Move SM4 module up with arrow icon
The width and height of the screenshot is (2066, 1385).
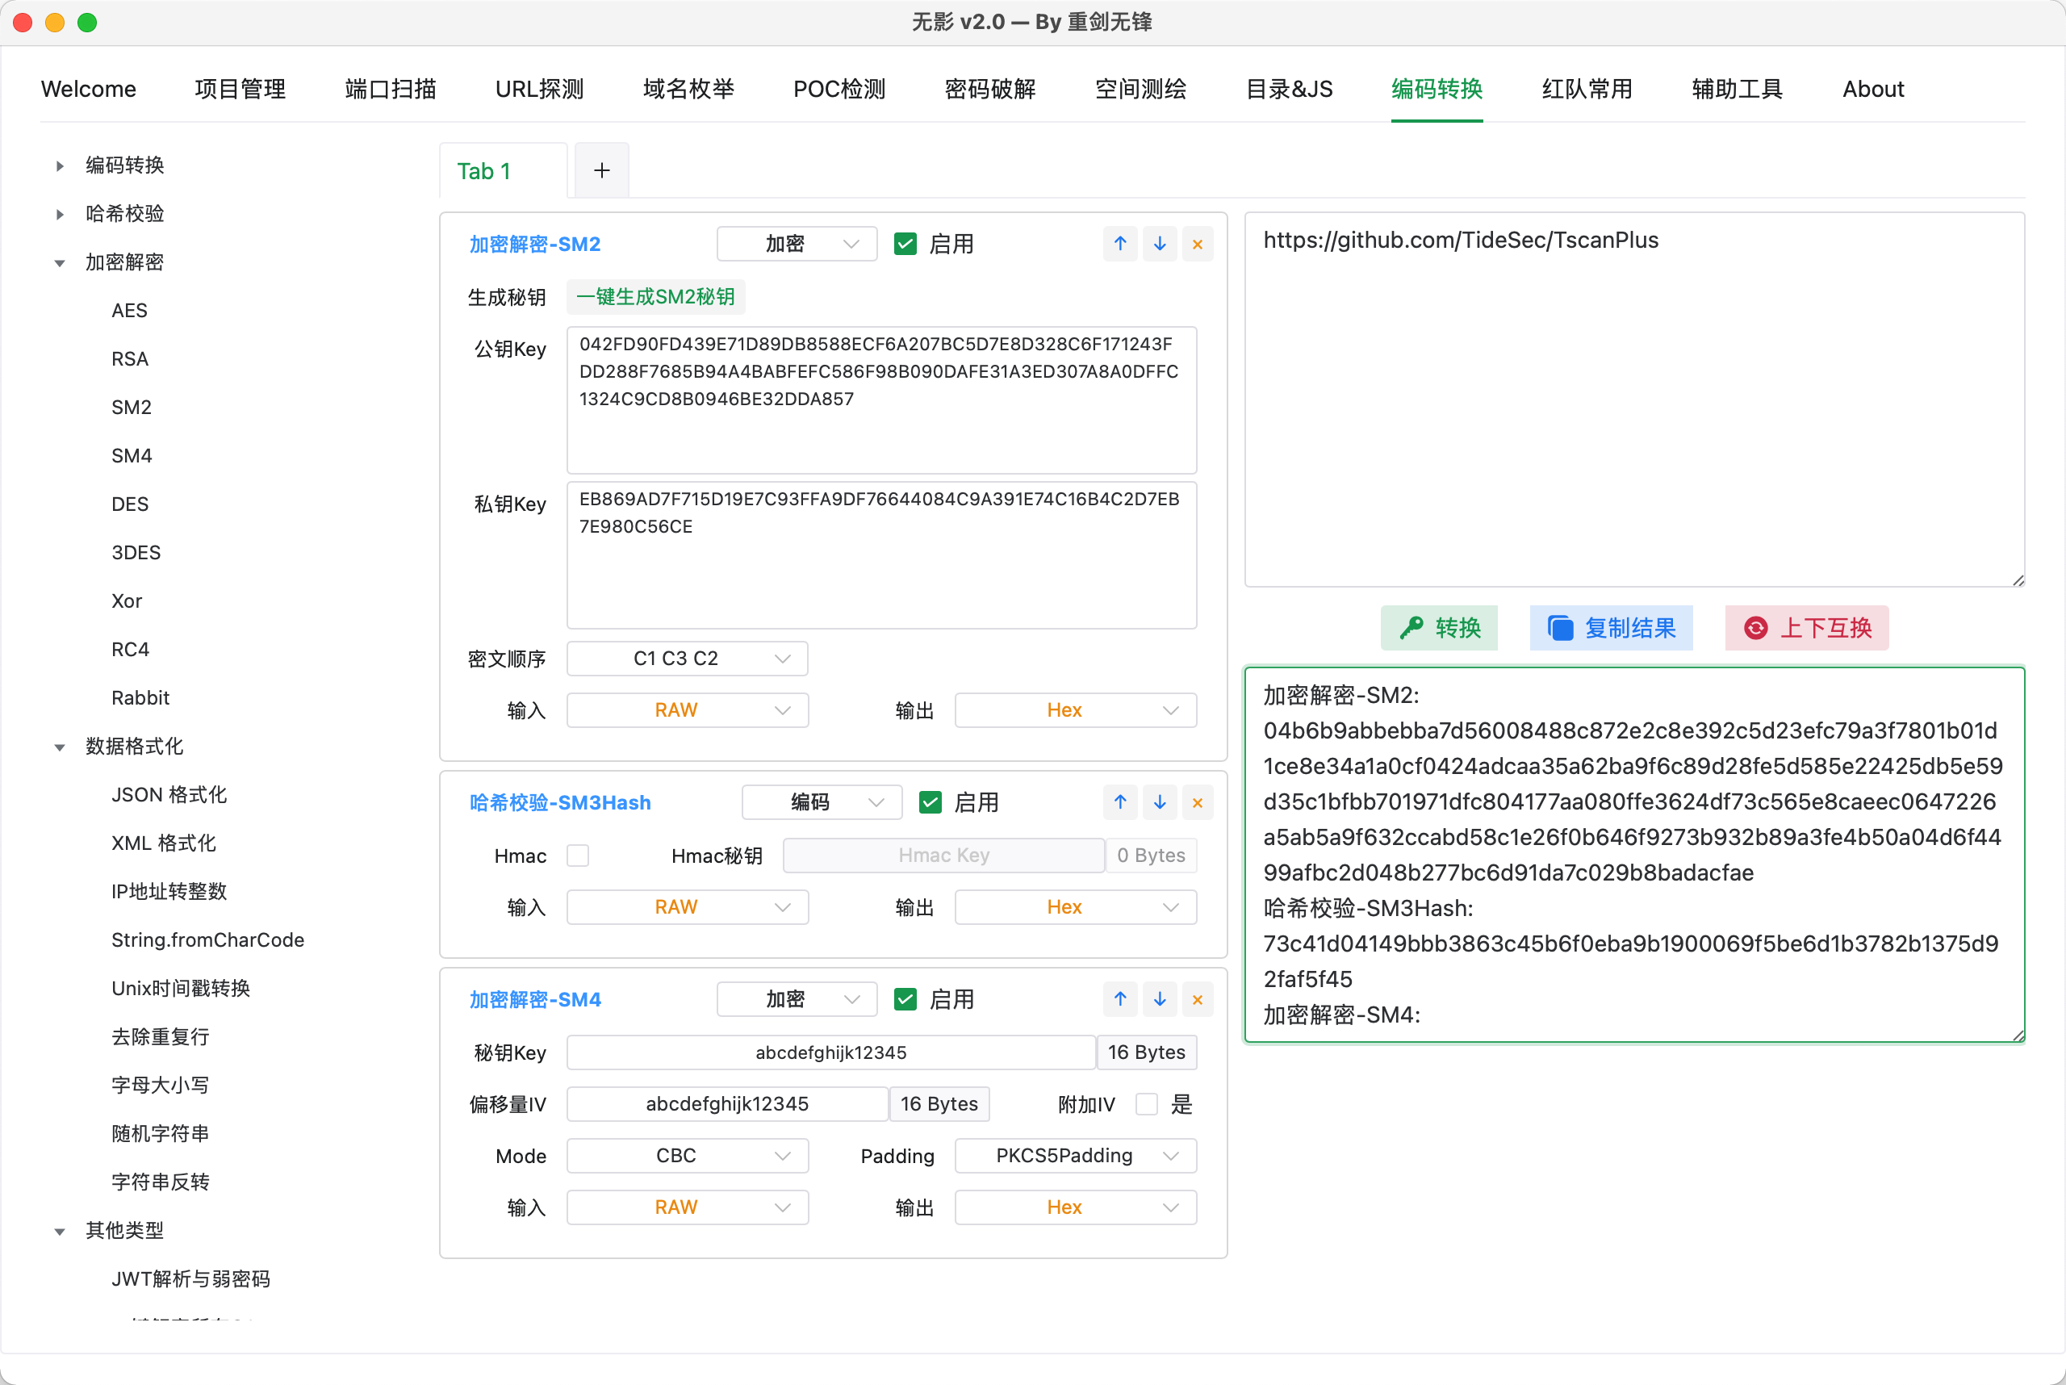tap(1120, 999)
